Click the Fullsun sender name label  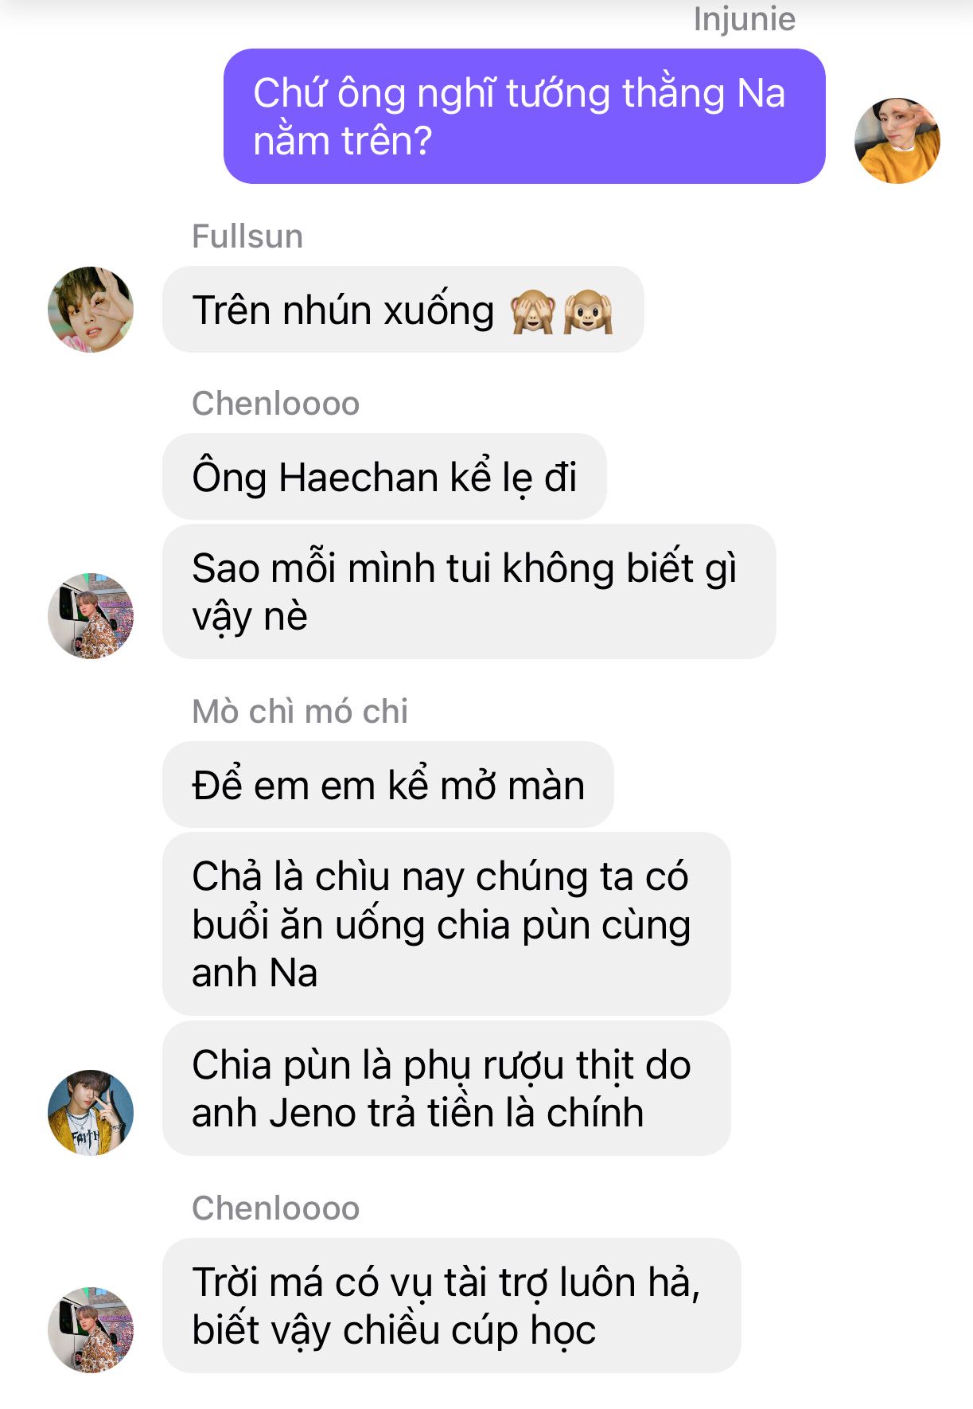[x=247, y=236]
